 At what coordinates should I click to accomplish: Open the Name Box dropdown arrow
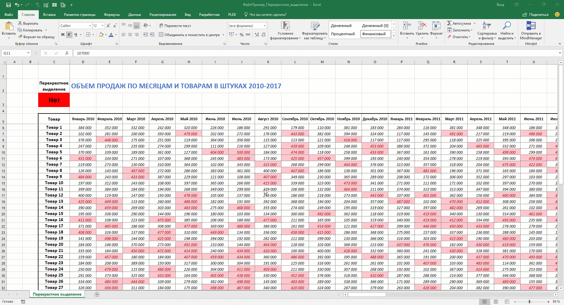click(28, 53)
